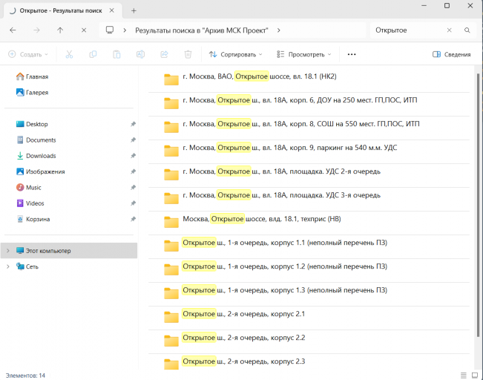Select Music in quick access

[x=28, y=187]
